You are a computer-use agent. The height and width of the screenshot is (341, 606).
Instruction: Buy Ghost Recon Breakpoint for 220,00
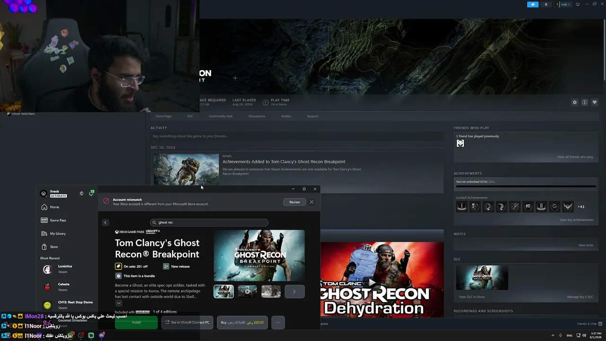coord(242,323)
